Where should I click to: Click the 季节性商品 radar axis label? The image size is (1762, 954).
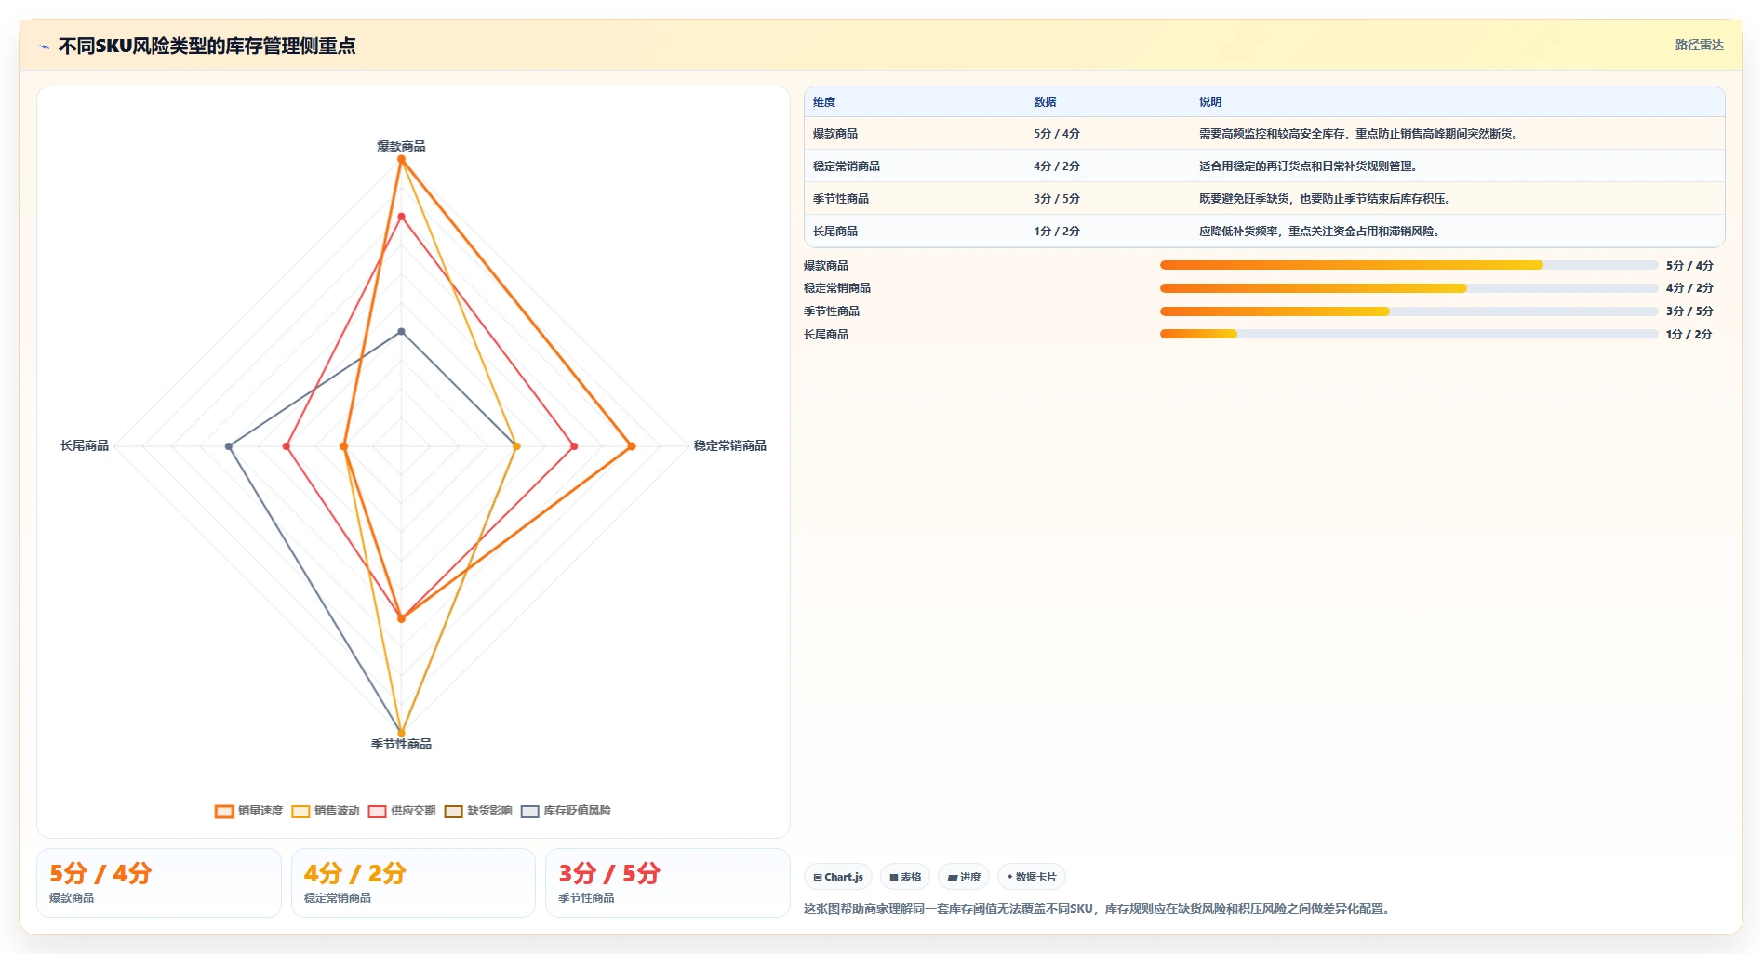[401, 744]
